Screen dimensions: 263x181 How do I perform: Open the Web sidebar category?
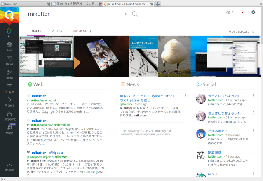click(9, 47)
